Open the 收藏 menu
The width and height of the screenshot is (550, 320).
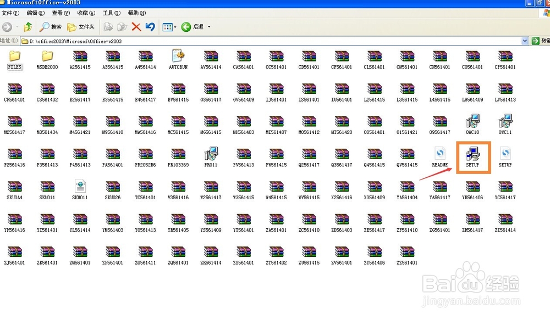pos(86,13)
